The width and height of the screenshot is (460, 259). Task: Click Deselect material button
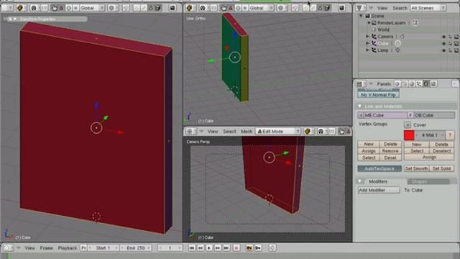coord(441,151)
